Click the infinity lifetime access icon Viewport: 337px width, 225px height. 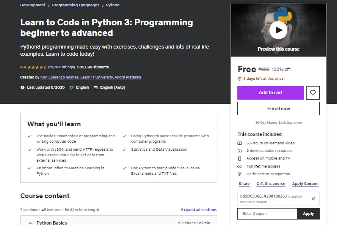coord(239,166)
